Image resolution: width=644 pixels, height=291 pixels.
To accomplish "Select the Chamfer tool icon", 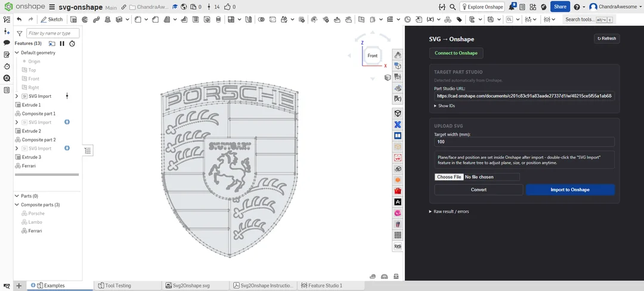I will click(x=156, y=19).
